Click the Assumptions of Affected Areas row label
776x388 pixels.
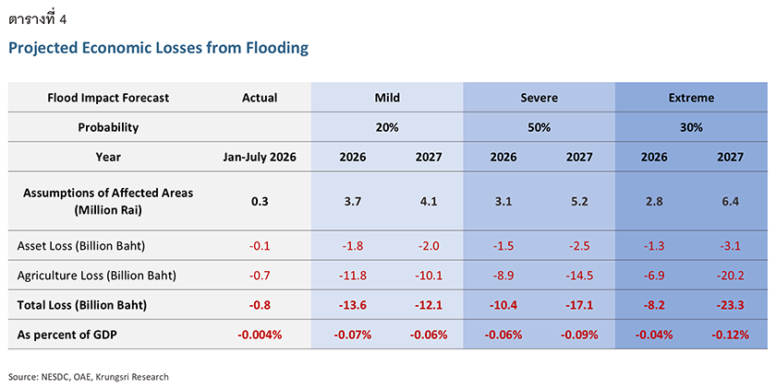point(108,202)
